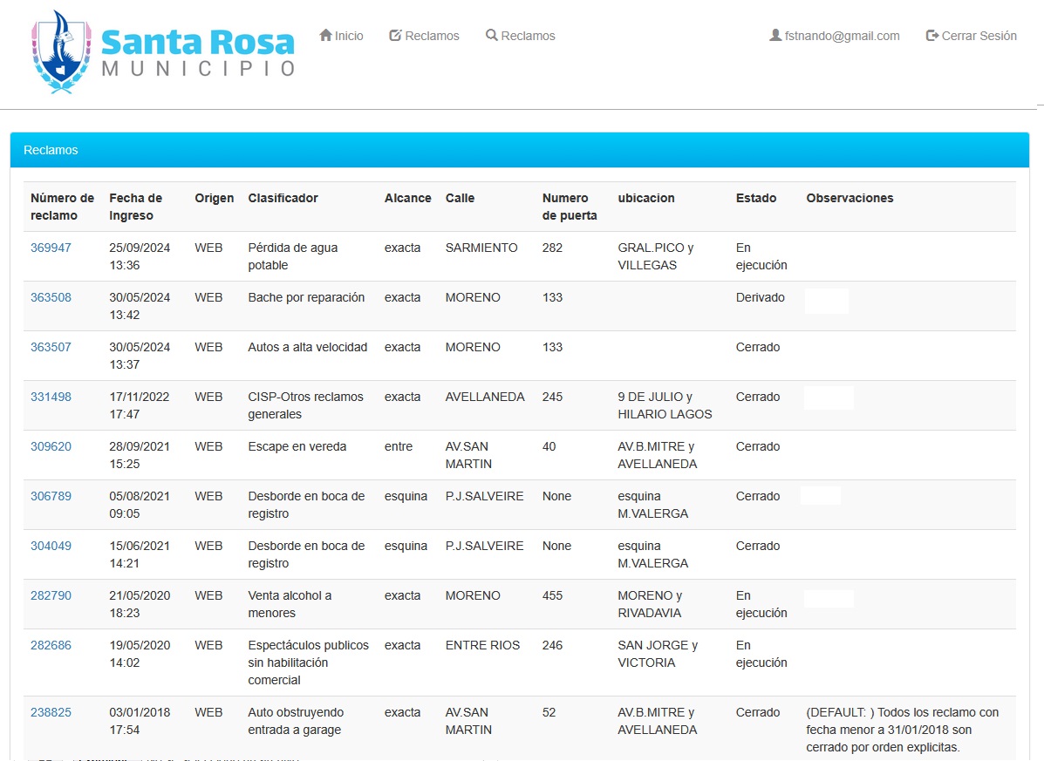Select the Inicio menu item
This screenshot has width=1044, height=761.
[347, 35]
